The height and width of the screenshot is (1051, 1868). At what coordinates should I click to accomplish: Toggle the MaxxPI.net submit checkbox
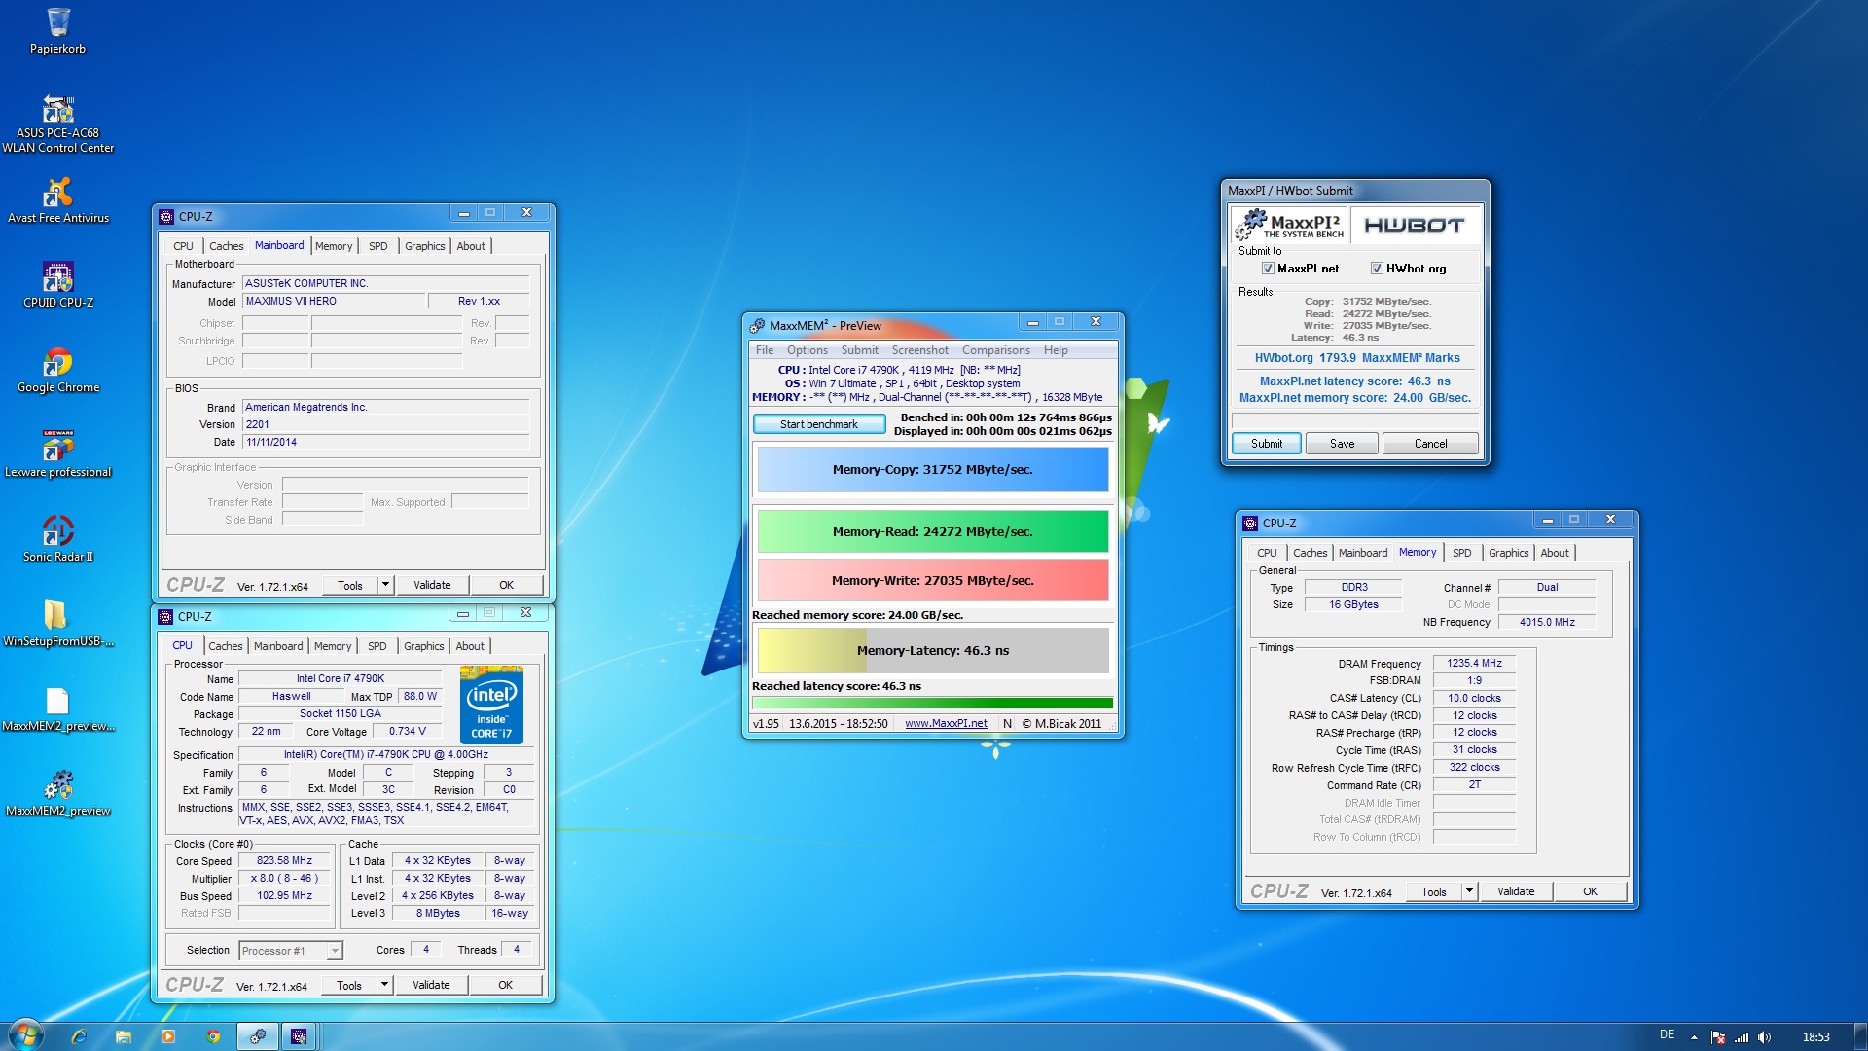click(x=1268, y=269)
